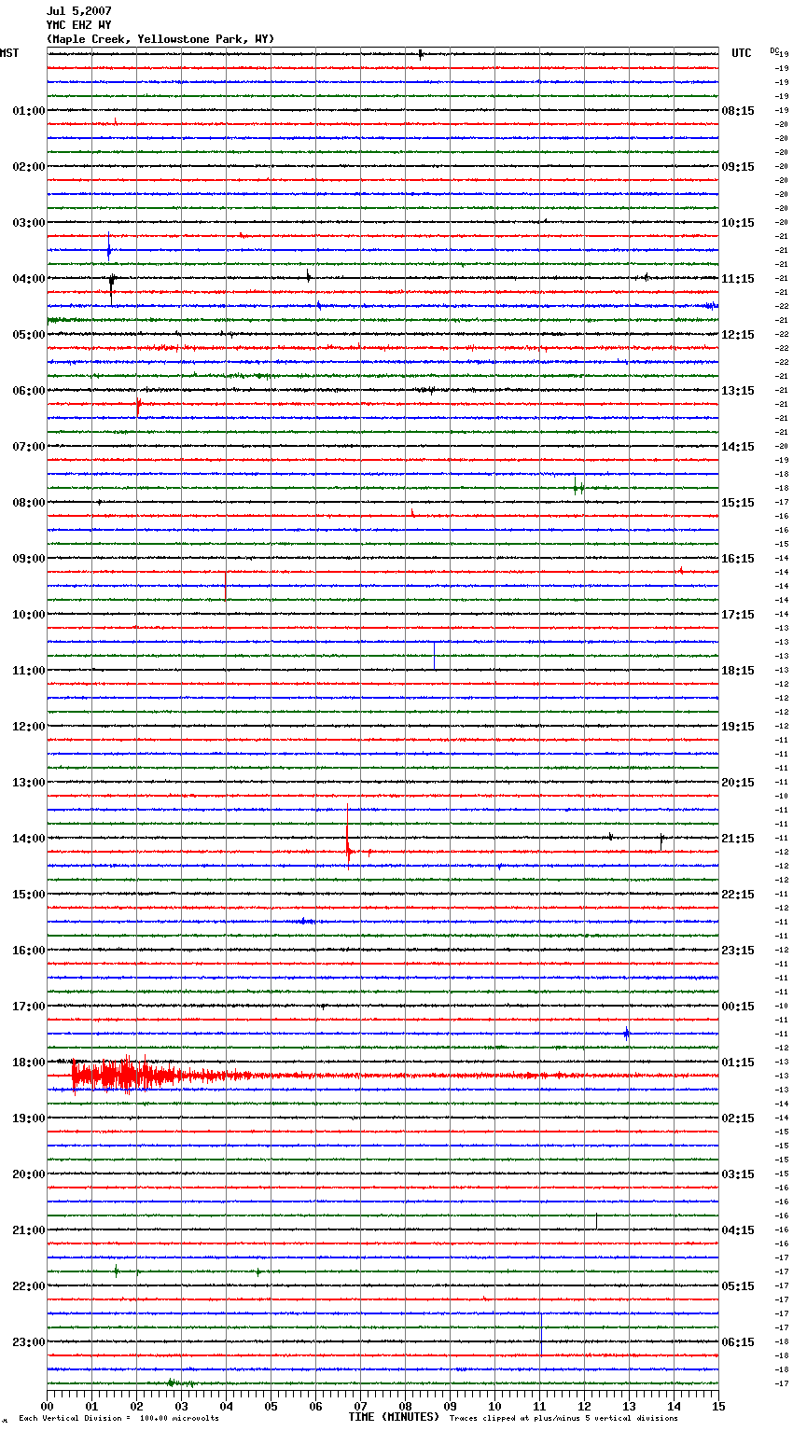Click the 20:15 UTC time label

738,783
